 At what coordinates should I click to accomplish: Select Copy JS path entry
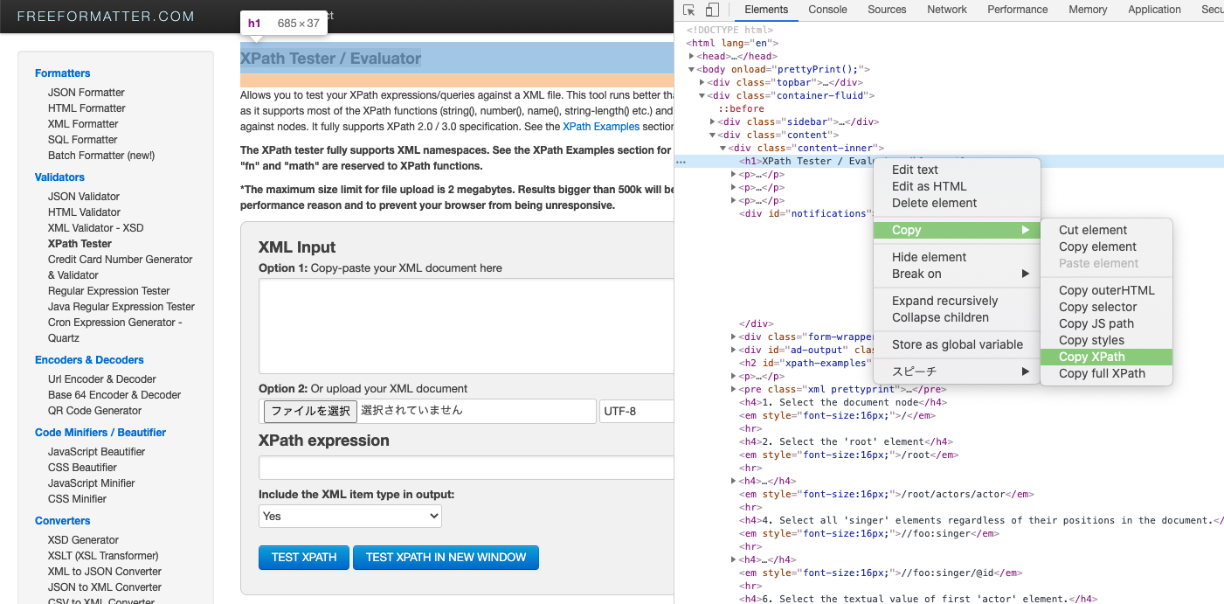tap(1106, 323)
